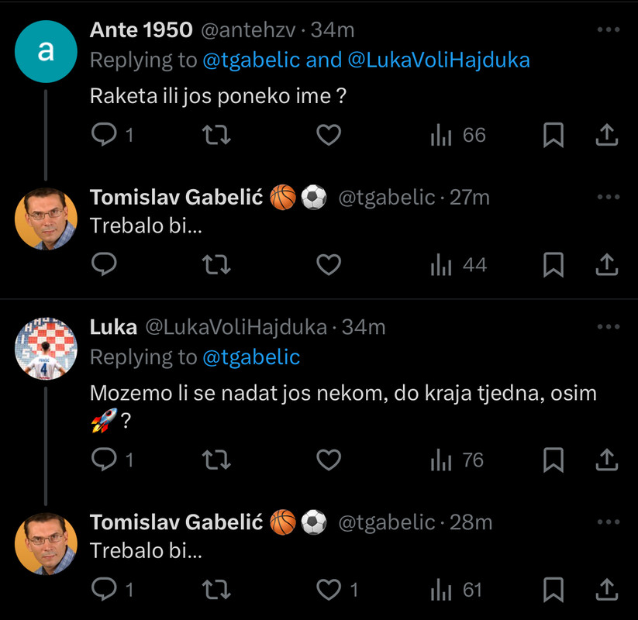Reply to Gabelić's 27m tweet
The height and width of the screenshot is (620, 638).
tap(104, 265)
